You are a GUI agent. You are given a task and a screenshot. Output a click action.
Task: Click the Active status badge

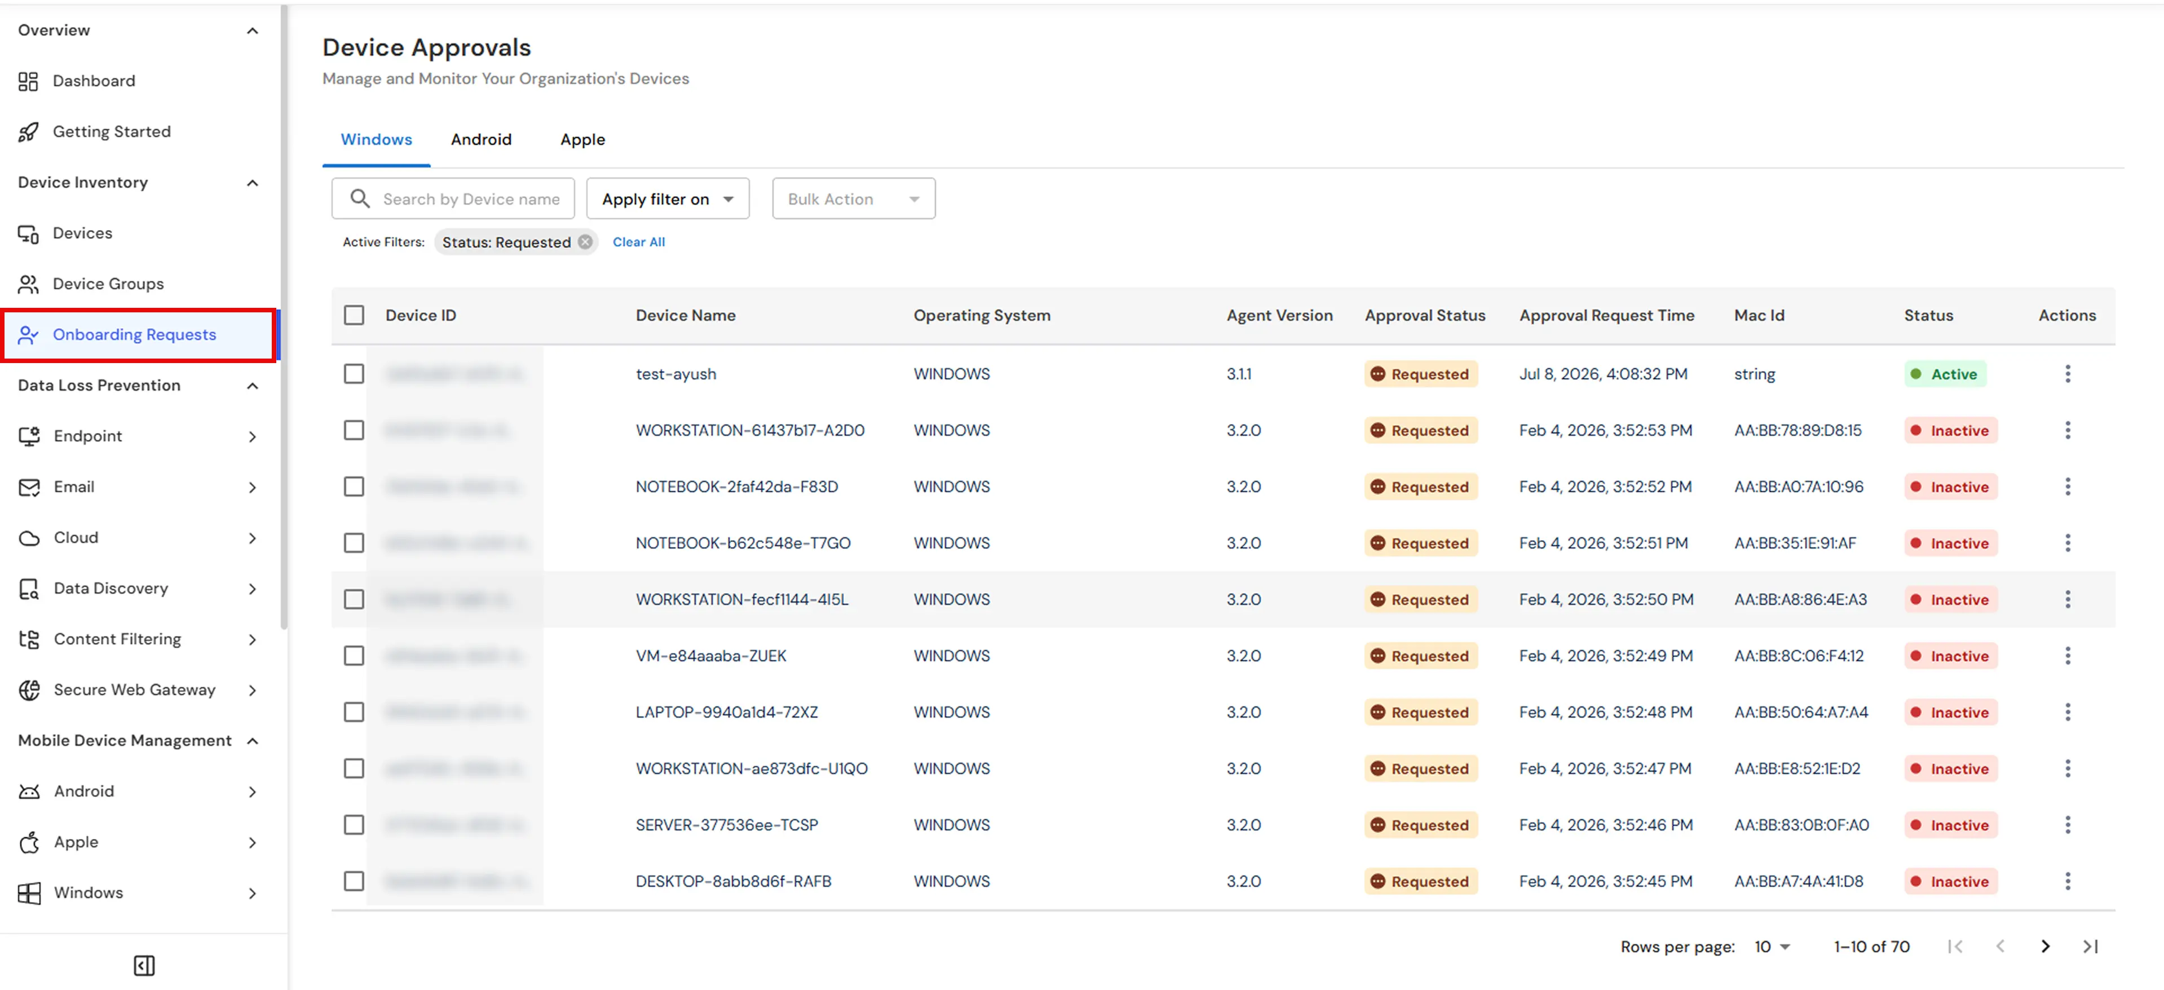point(1945,374)
